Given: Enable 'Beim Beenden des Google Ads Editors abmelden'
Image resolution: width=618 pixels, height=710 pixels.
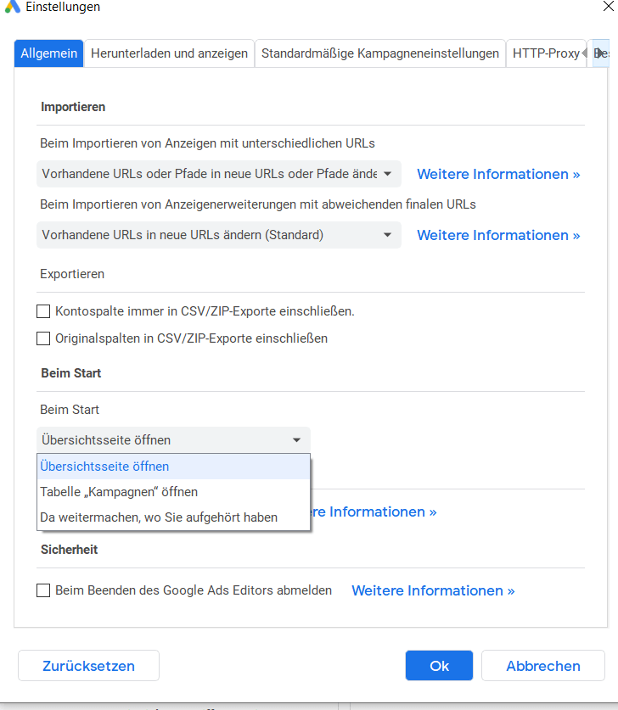Looking at the screenshot, I should click(x=43, y=590).
